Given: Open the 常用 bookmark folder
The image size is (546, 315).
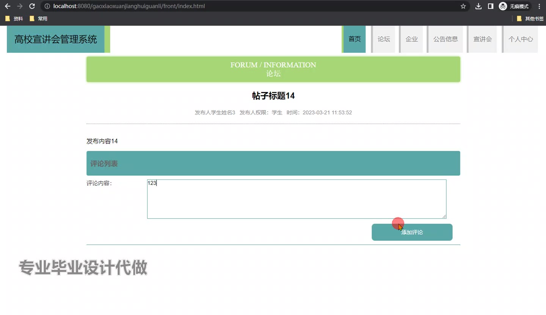Looking at the screenshot, I should coord(39,19).
